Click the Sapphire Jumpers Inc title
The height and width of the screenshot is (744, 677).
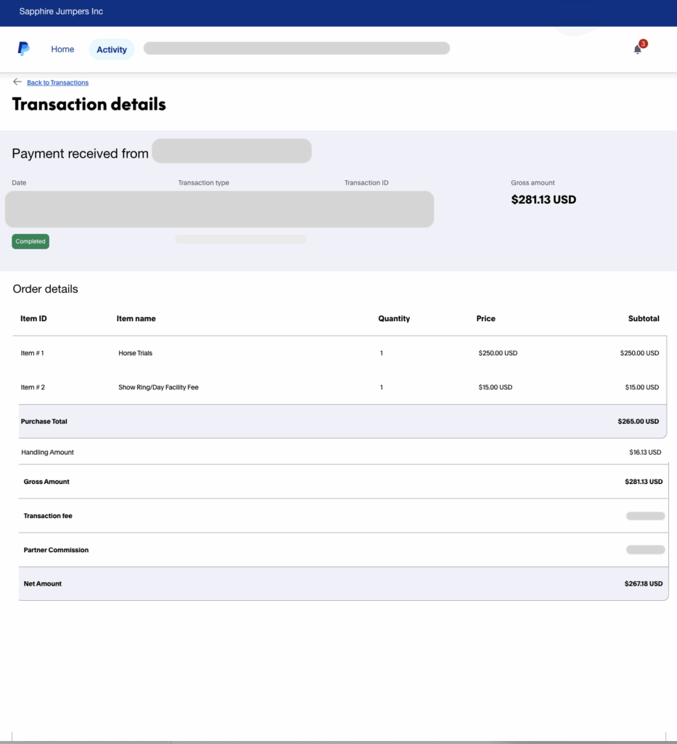pos(61,12)
